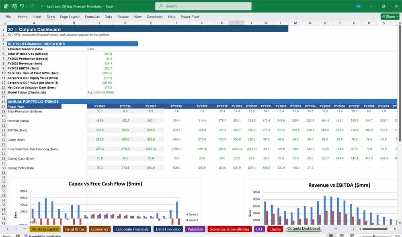The width and height of the screenshot is (402, 237).
Task: Open the Customize Quick Access Toolbar dropdown
Action: coord(42,6)
